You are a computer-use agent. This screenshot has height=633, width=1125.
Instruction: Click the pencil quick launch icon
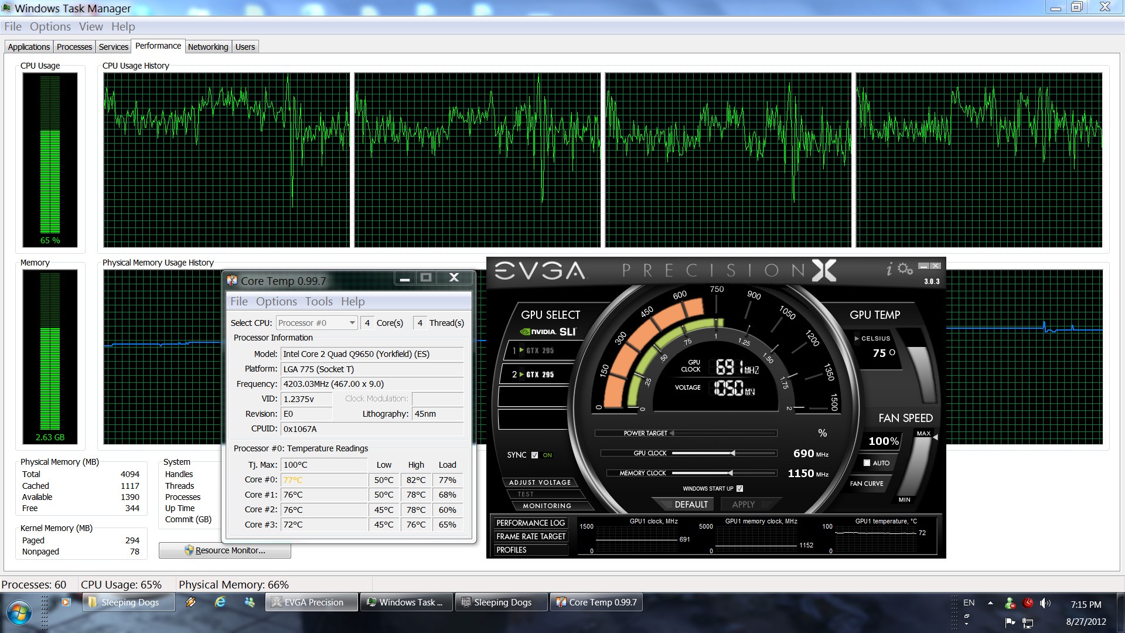click(x=191, y=602)
